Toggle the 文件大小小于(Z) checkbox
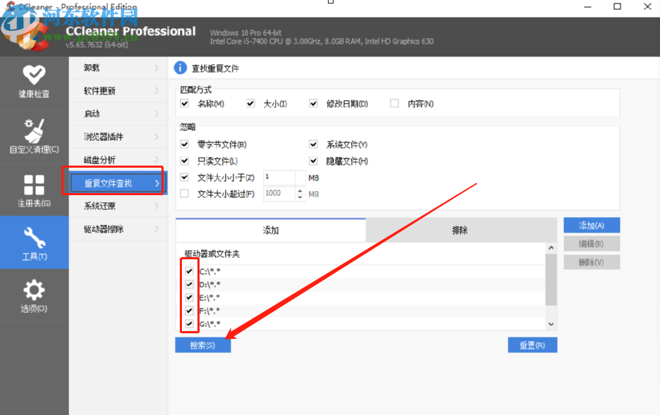 (184, 177)
